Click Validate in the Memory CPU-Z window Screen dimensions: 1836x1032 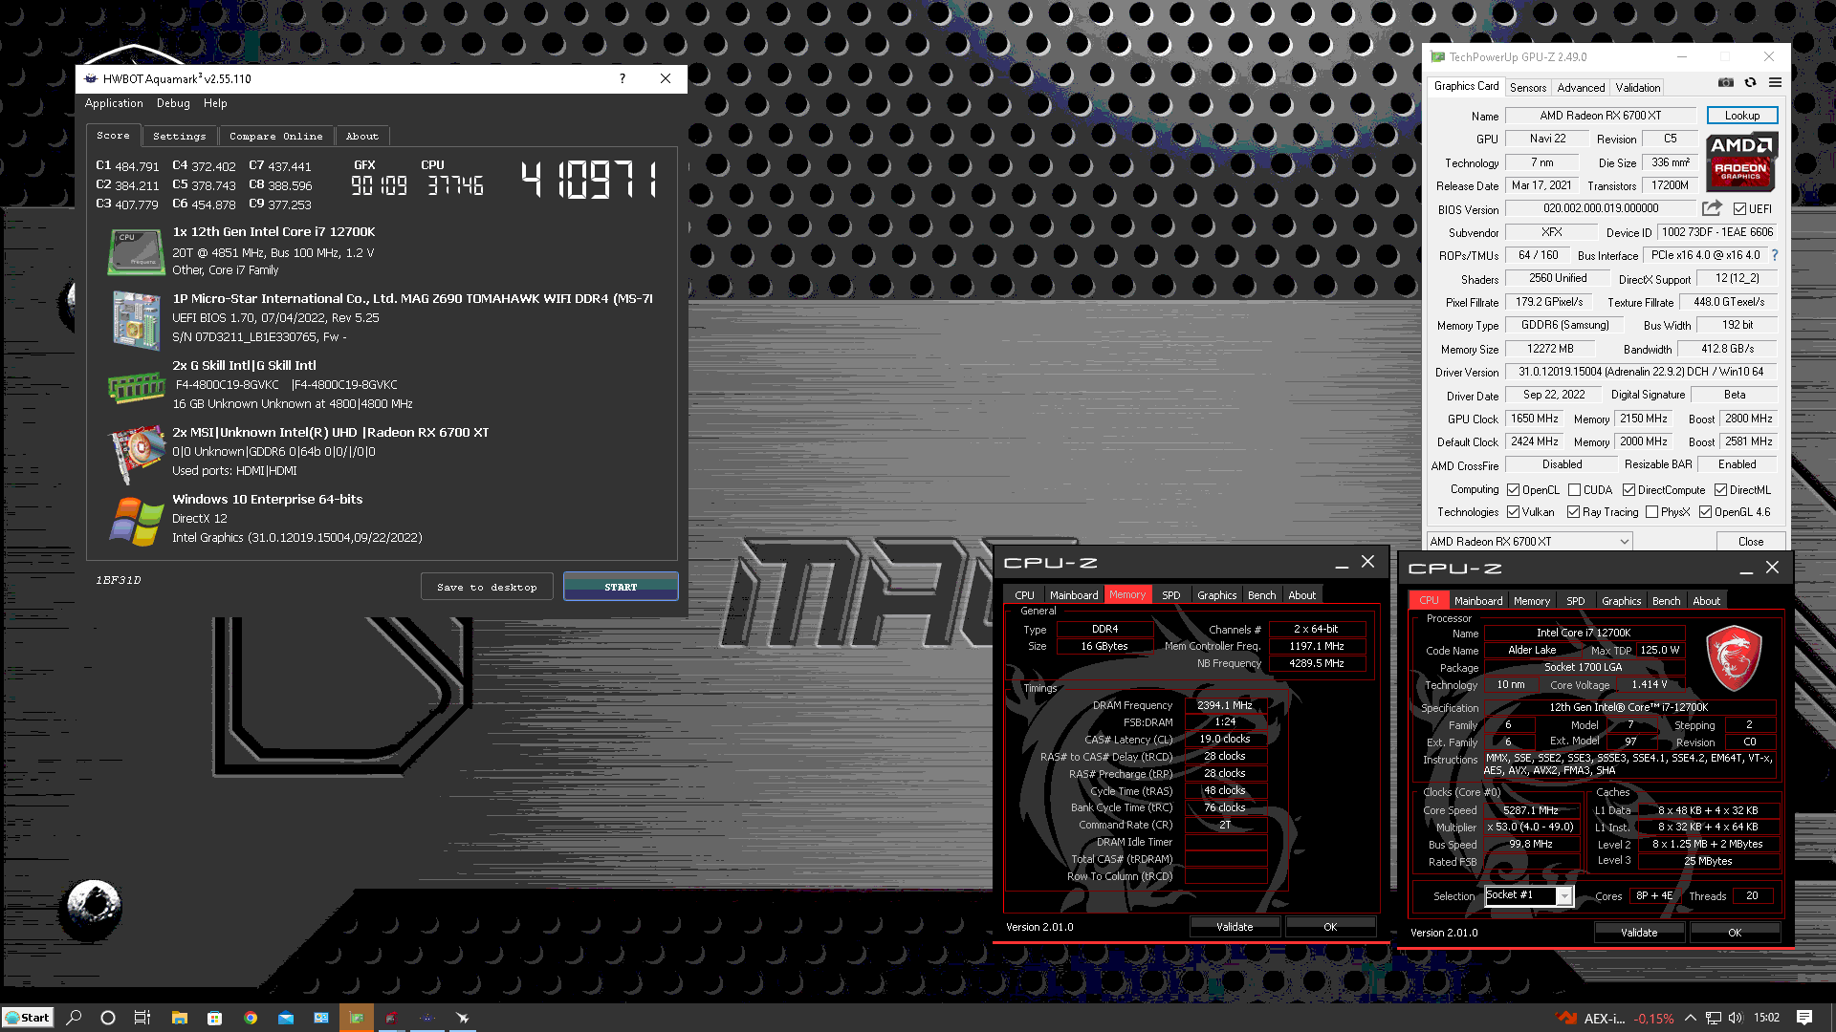[1235, 927]
